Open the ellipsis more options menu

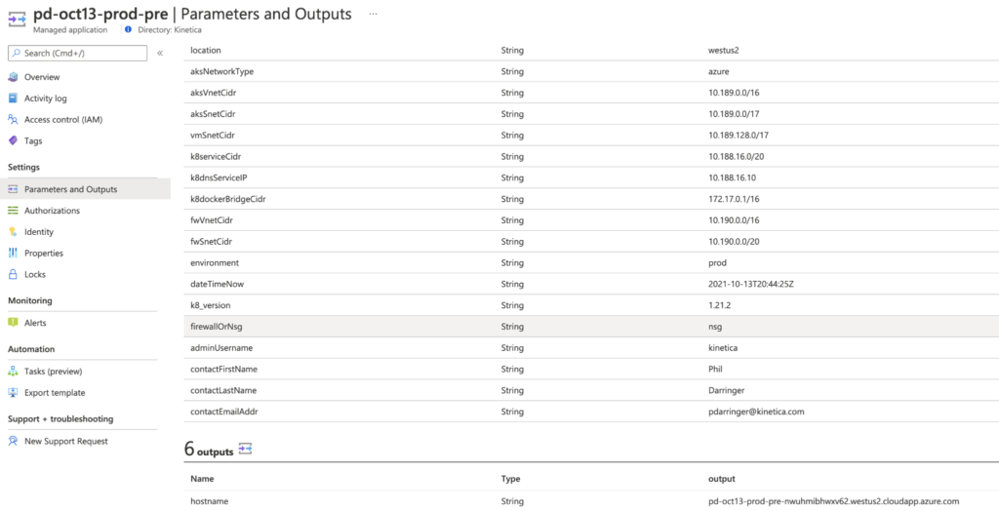click(373, 14)
